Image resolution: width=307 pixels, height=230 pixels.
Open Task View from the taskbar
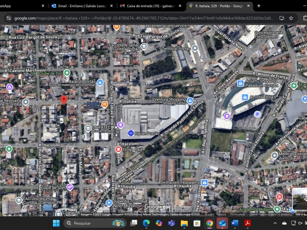click(x=134, y=223)
